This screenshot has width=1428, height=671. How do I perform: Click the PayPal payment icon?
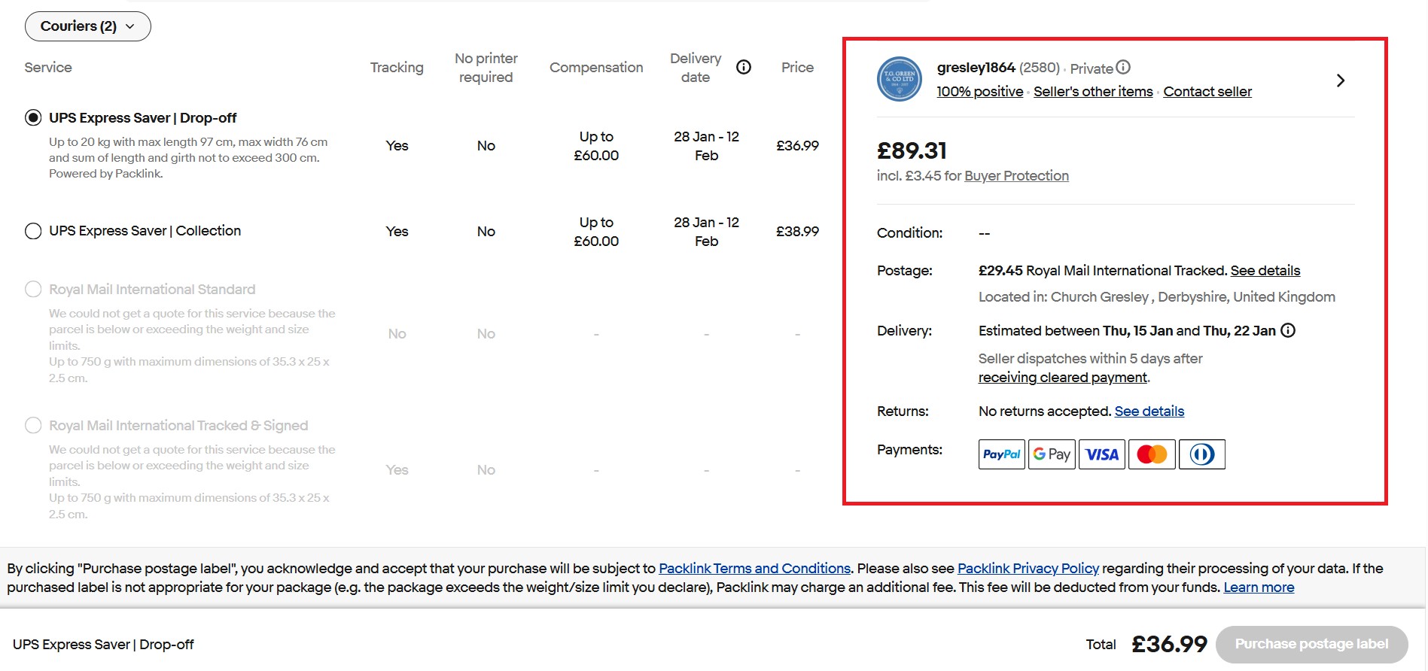1001,454
